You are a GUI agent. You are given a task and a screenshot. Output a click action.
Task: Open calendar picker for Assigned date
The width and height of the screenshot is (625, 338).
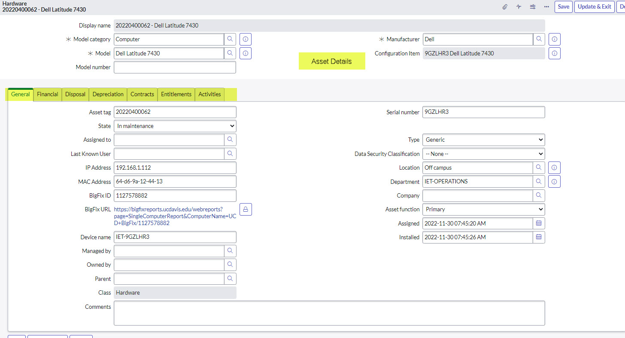(x=539, y=223)
